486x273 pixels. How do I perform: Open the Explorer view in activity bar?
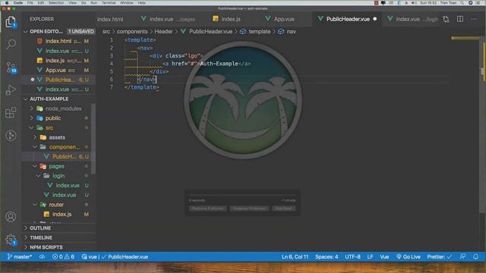pos(11,22)
